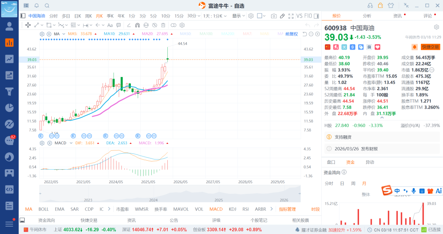Open the search icon in the title bar
The height and width of the screenshot is (234, 443).
click(x=47, y=6)
